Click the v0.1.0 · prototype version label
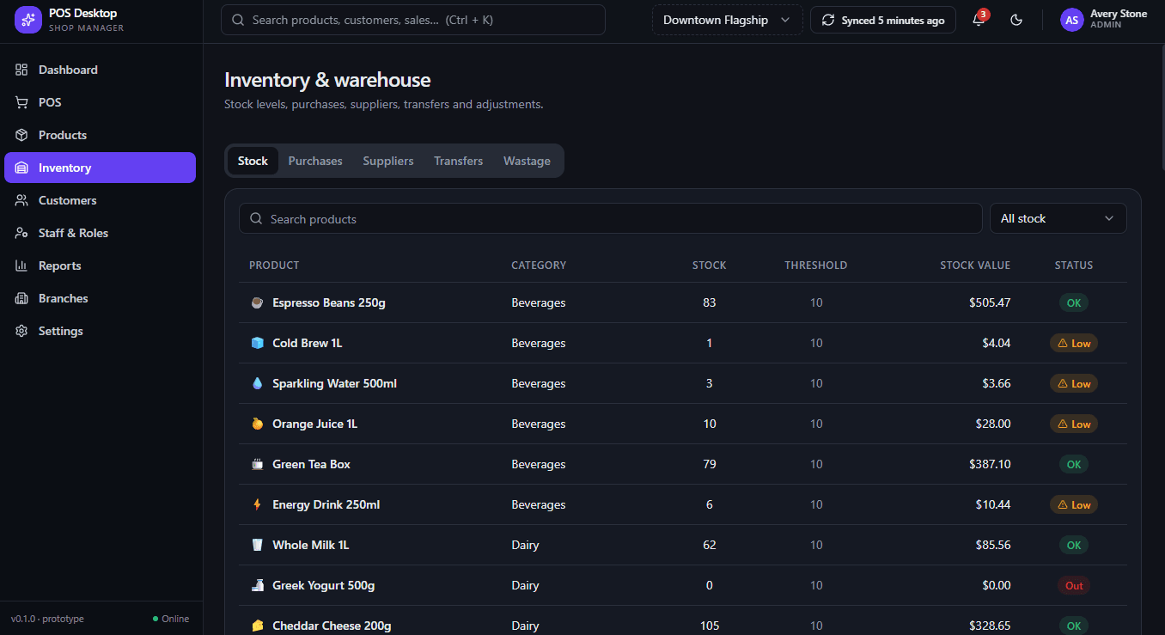 (47, 619)
